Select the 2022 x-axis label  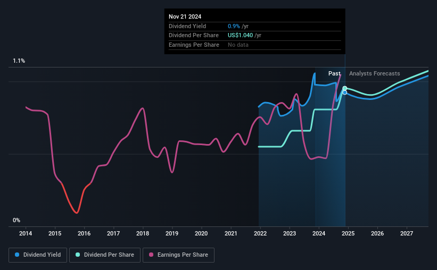[x=260, y=233]
